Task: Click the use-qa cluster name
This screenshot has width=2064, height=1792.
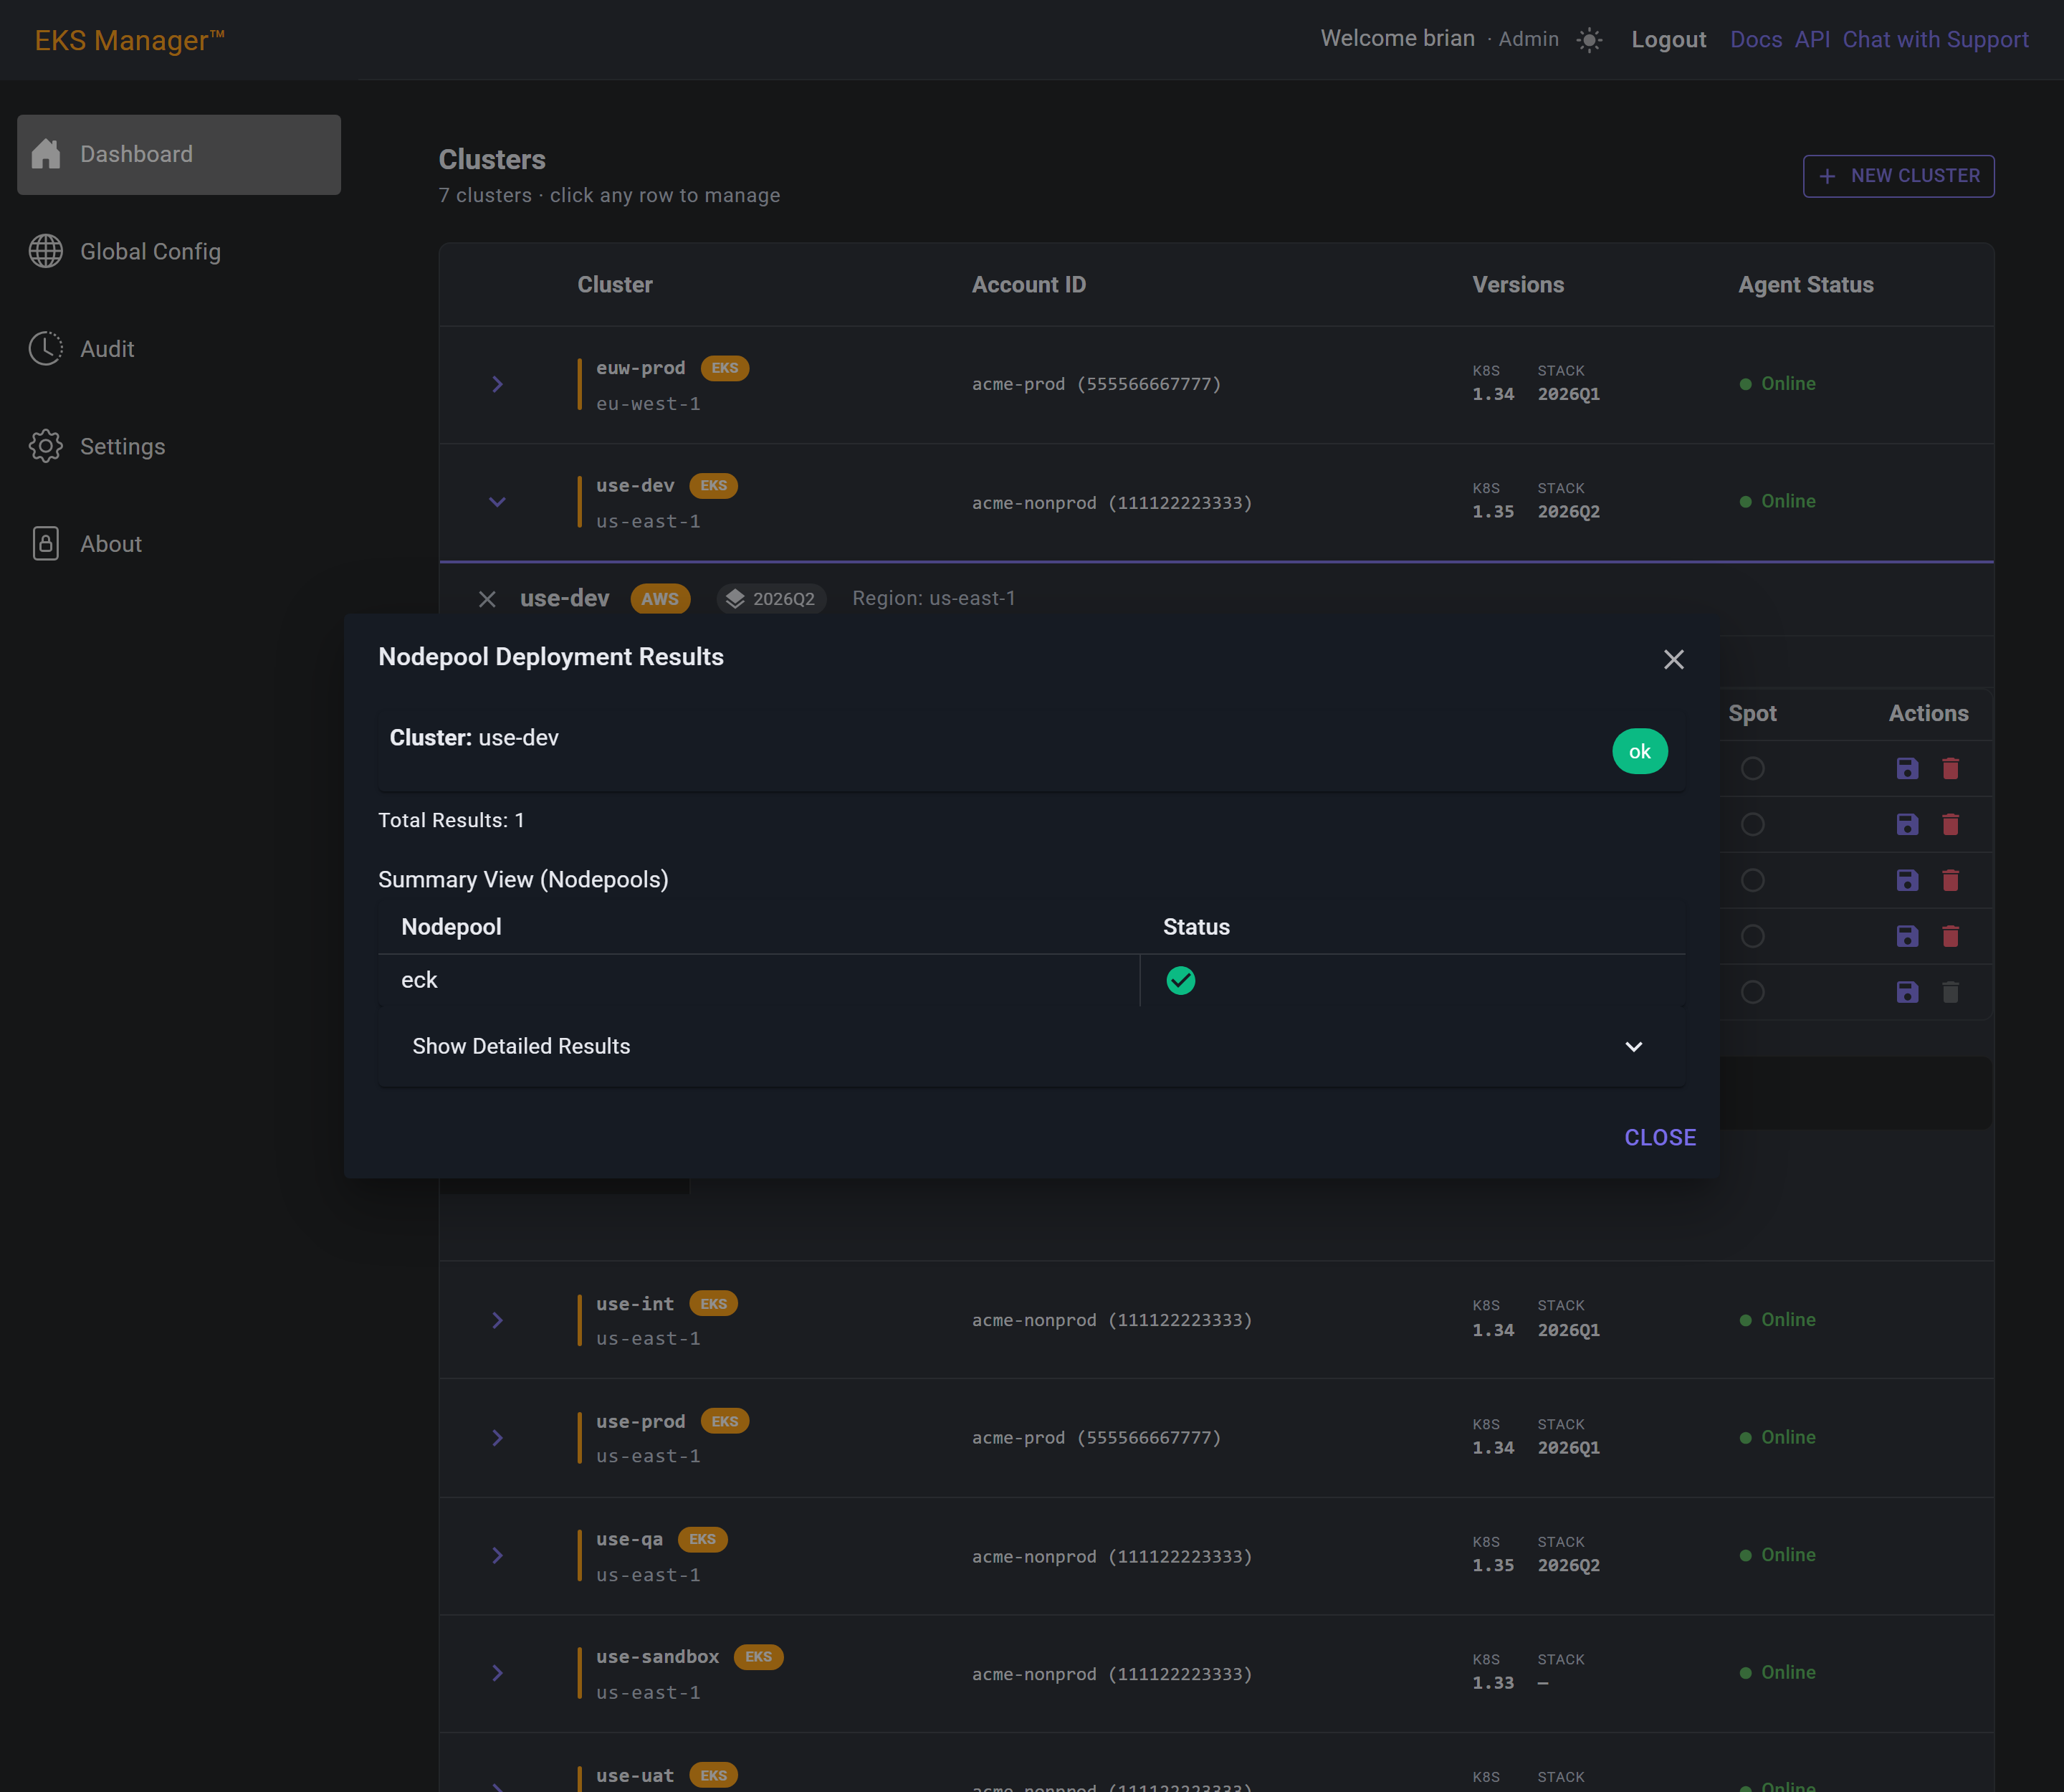Action: [629, 1539]
